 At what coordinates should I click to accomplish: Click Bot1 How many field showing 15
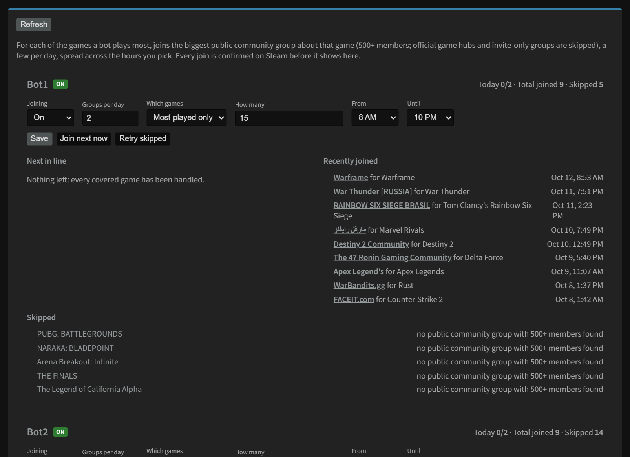click(x=289, y=118)
